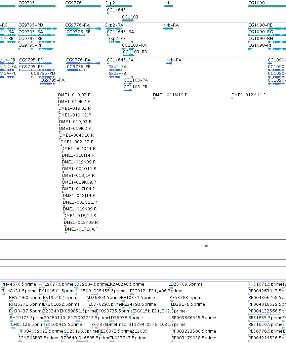Select EST ESG015b.E21_D02.3prime
Viewport: 286px width, 343px height.
pyautogui.click(x=159, y=311)
